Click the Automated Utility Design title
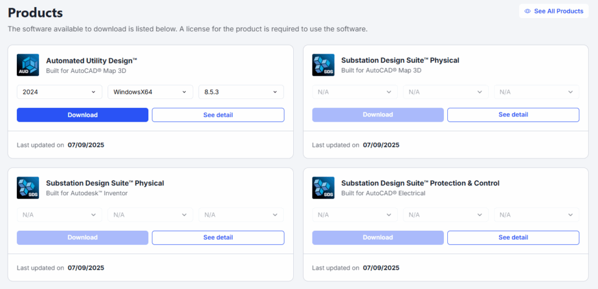The image size is (598, 289). coord(92,60)
